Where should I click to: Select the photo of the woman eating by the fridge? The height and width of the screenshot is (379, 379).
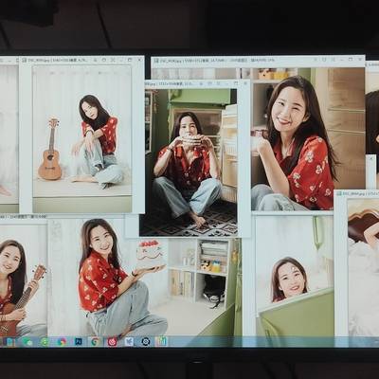[189, 162]
